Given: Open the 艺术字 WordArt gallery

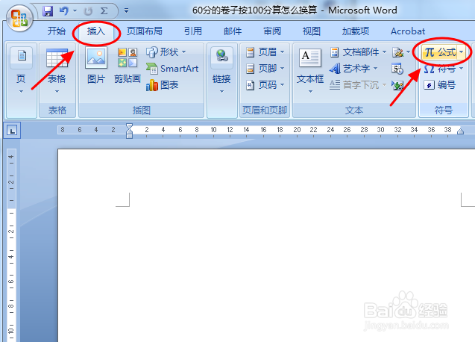Looking at the screenshot, I should click(x=353, y=69).
